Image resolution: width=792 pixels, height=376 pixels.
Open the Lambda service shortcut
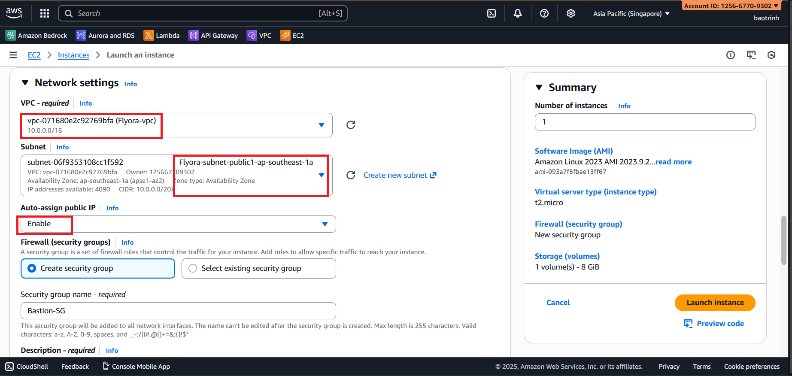click(x=162, y=36)
